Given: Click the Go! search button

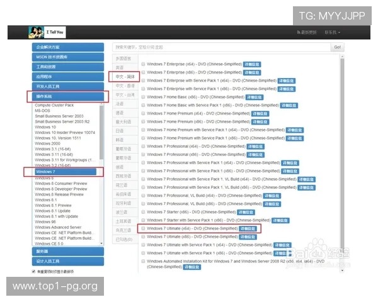Looking at the screenshot, I should click(x=337, y=47).
